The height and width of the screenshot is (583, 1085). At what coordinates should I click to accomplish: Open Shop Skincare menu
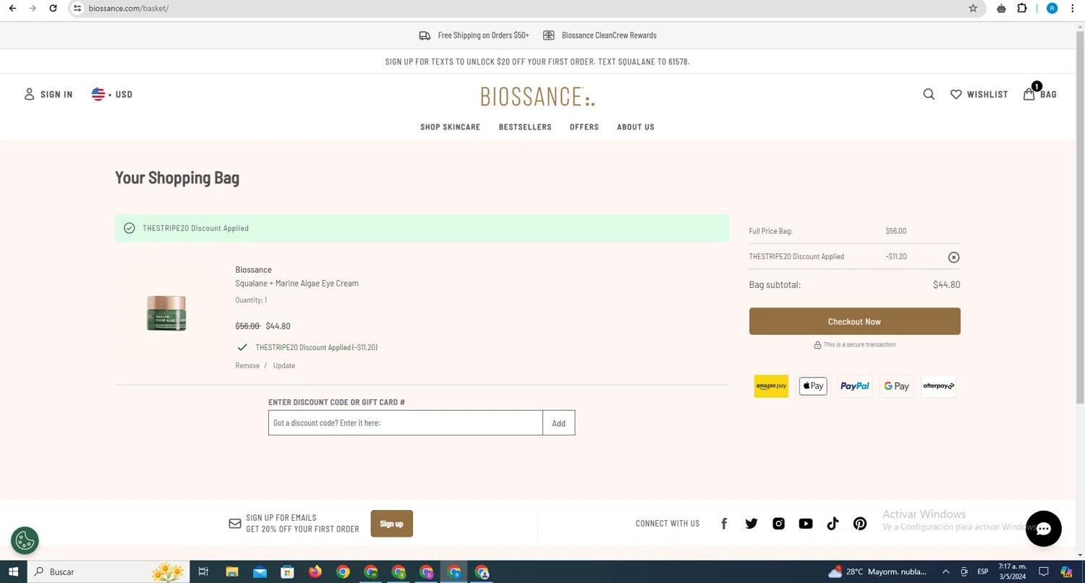click(x=450, y=127)
